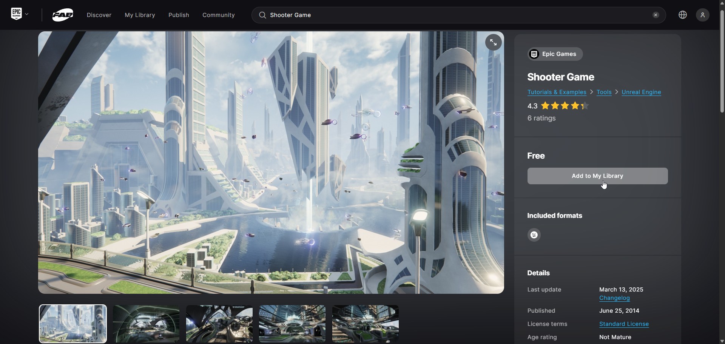
Task: Click the Published label
Action: pos(541,311)
